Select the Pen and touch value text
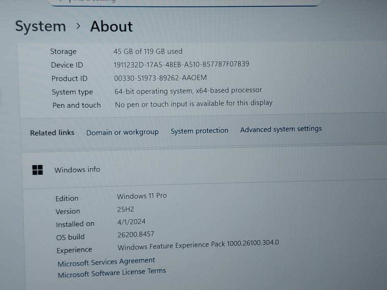 [194, 104]
